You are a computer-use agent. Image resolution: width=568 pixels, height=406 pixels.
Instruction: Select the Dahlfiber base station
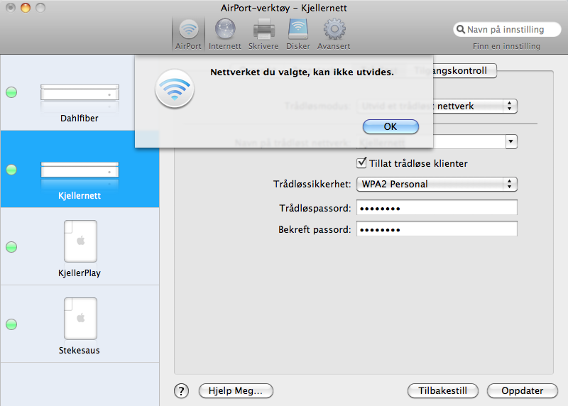(x=80, y=92)
